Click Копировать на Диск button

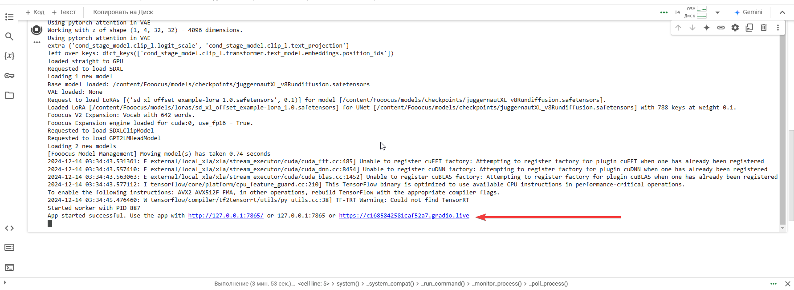coord(123,12)
